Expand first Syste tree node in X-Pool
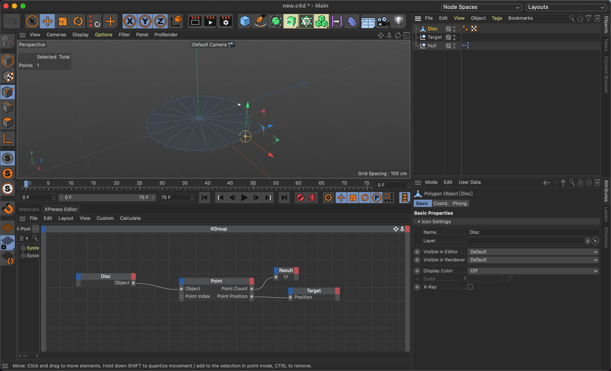The image size is (611, 371). click(x=23, y=248)
